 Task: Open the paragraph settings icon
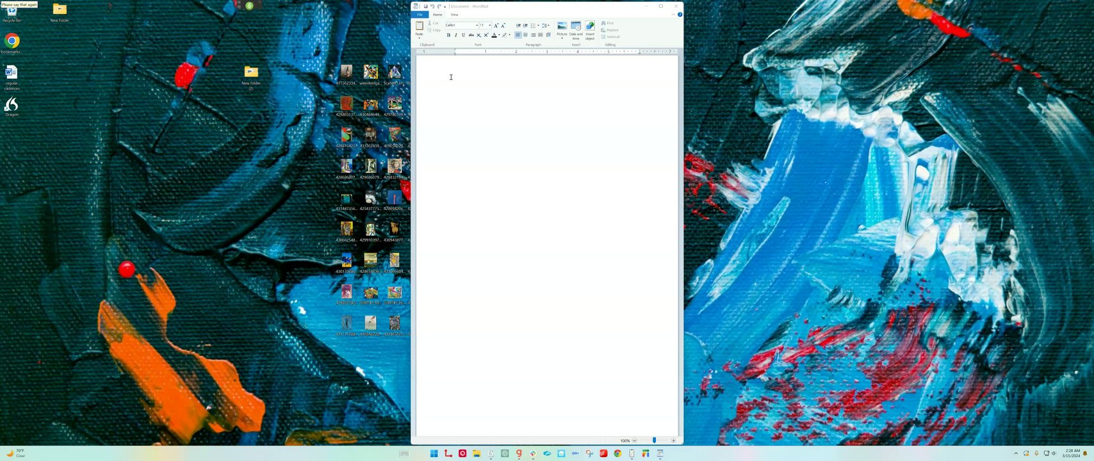[x=548, y=35]
